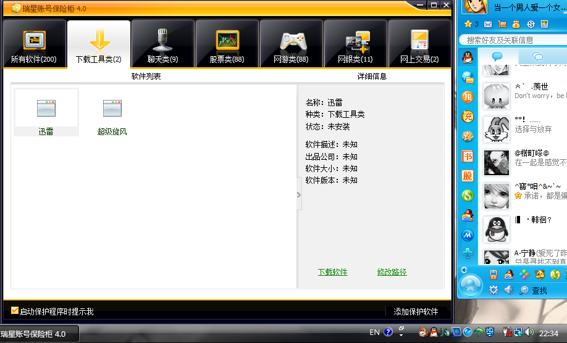Image resolution: width=567 pixels, height=343 pixels.
Task: Open the firewall shield tray icon
Action: (490, 332)
